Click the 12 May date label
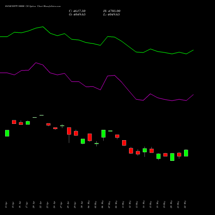Viewport: 215px width, 215px height. 130,204
